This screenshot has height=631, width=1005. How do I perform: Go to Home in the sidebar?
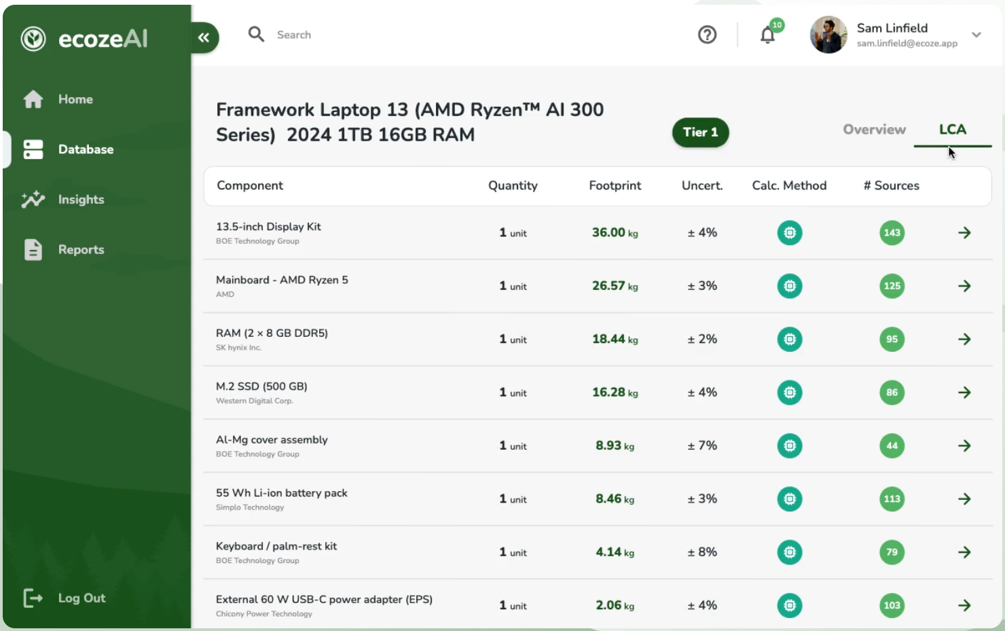point(75,99)
